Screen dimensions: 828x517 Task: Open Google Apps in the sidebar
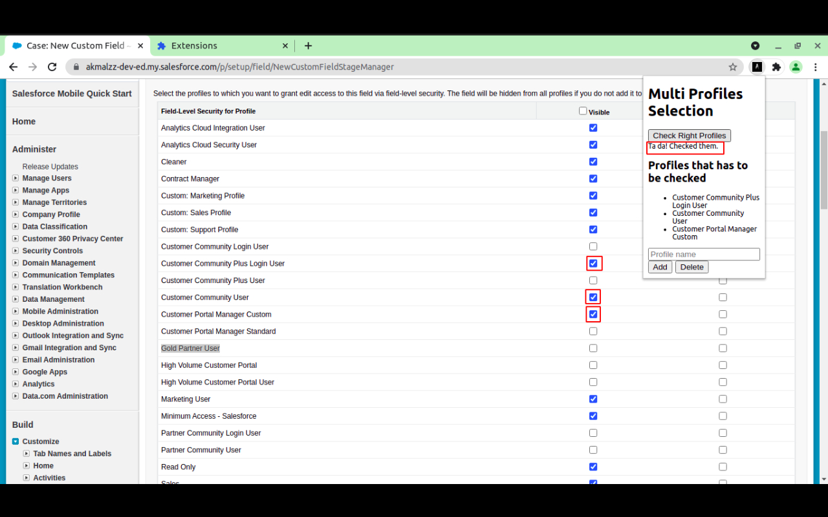click(x=45, y=372)
